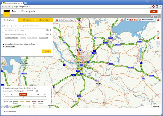Bookmark page with browser star icon

click(x=150, y=7)
